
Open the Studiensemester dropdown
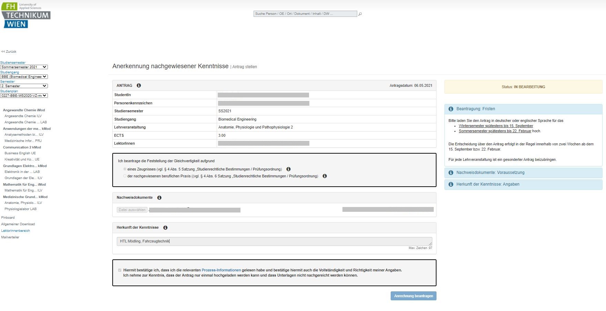point(24,67)
